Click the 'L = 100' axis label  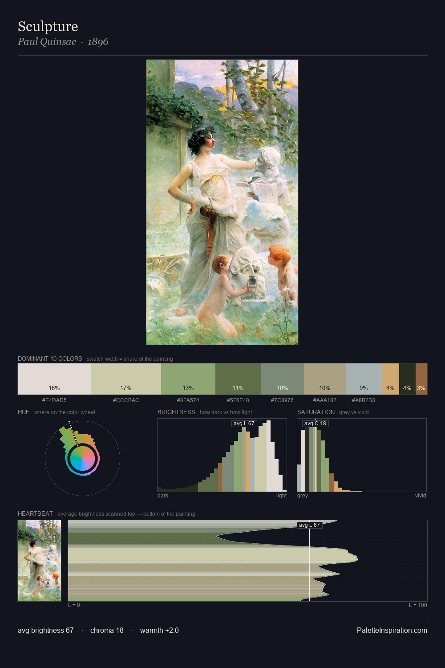pos(418,605)
